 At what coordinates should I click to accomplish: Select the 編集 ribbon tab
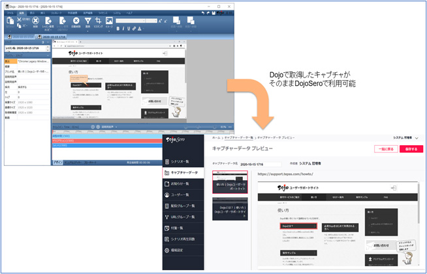click(x=22, y=13)
